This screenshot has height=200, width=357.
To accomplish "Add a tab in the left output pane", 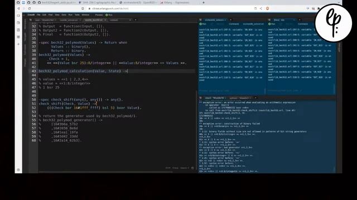I will [x=230, y=20].
